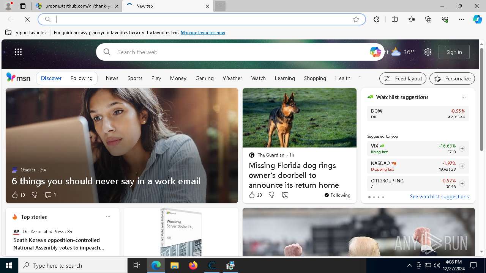This screenshot has width=486, height=273.
Task: Dislike the Florida dog story
Action: pos(271,195)
